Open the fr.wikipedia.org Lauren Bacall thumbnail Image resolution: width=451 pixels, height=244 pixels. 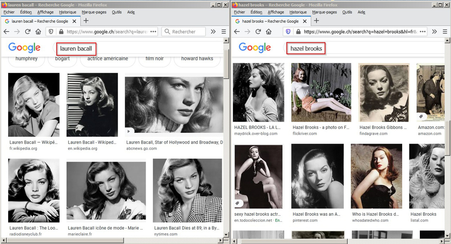34,105
